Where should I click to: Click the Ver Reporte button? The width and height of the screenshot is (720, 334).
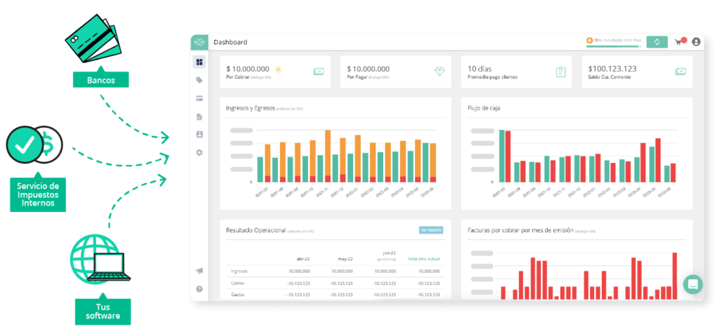431,229
